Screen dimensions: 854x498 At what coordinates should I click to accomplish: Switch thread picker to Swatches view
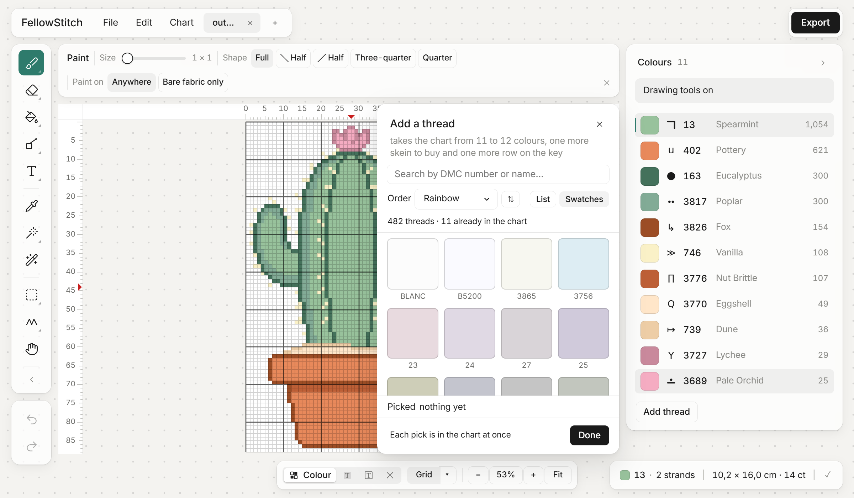pyautogui.click(x=584, y=199)
